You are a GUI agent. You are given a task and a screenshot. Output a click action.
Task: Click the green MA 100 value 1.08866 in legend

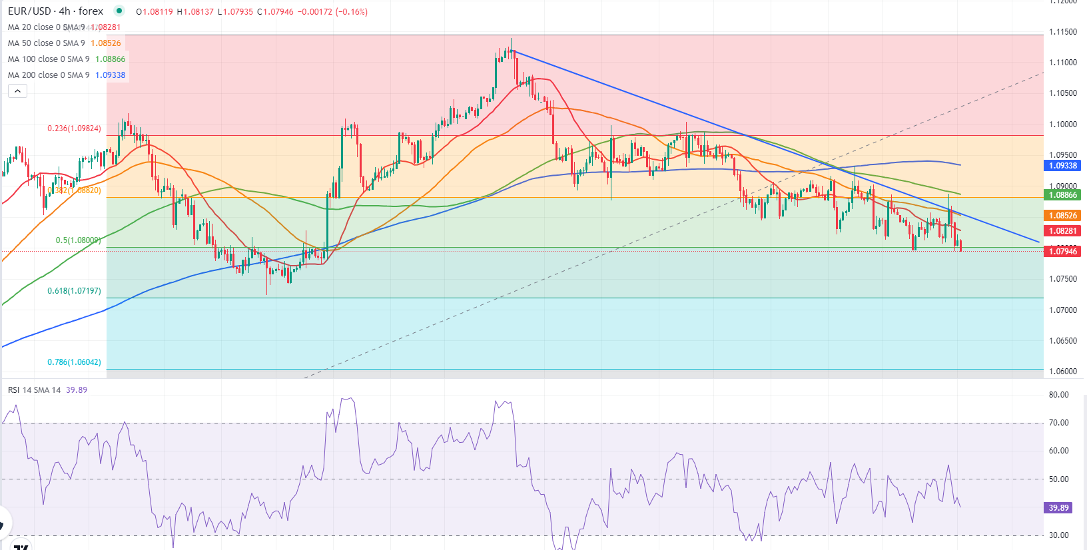click(x=110, y=59)
